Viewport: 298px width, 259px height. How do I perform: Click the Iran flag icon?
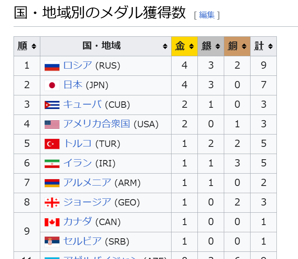52,164
